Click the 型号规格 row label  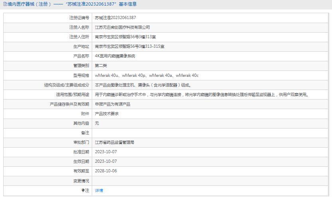coord(81,75)
